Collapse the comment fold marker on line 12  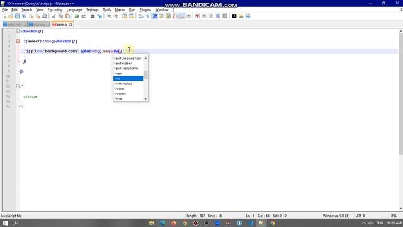(x=18, y=86)
